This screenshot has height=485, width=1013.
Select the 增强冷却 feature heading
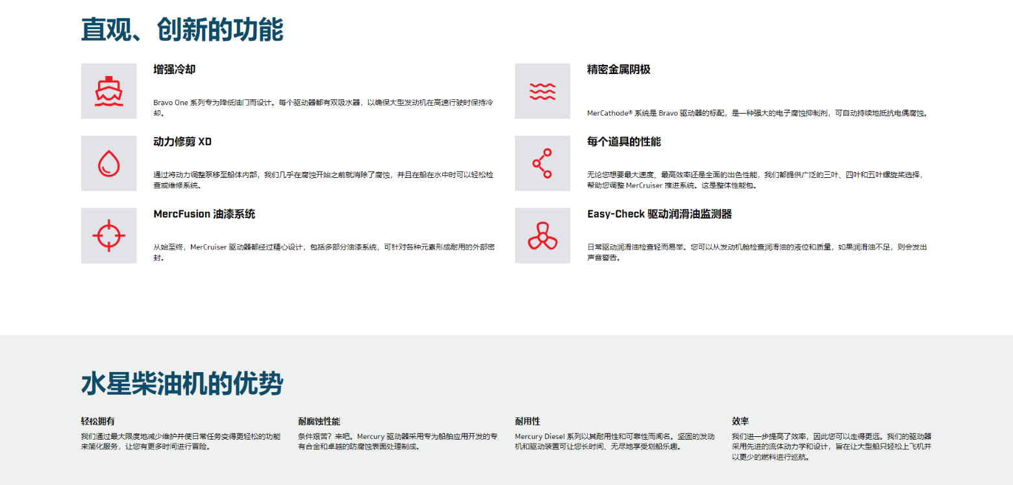point(174,69)
